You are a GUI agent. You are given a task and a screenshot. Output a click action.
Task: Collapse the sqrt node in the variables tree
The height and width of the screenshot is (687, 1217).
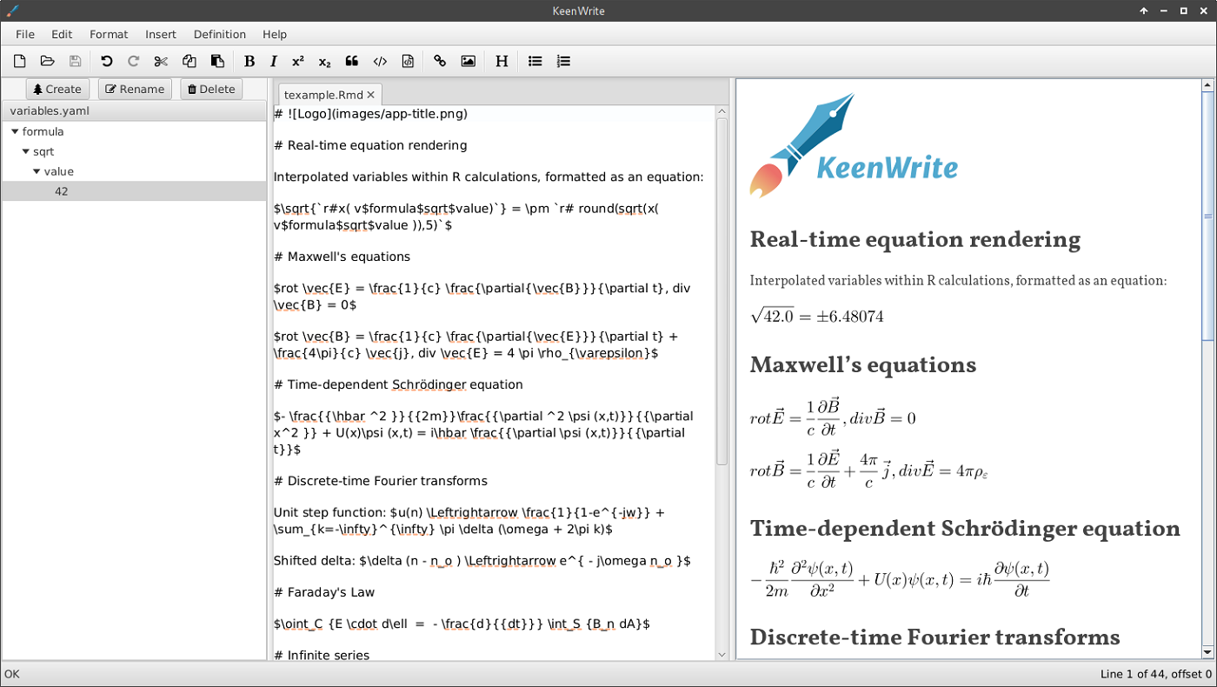click(x=25, y=151)
